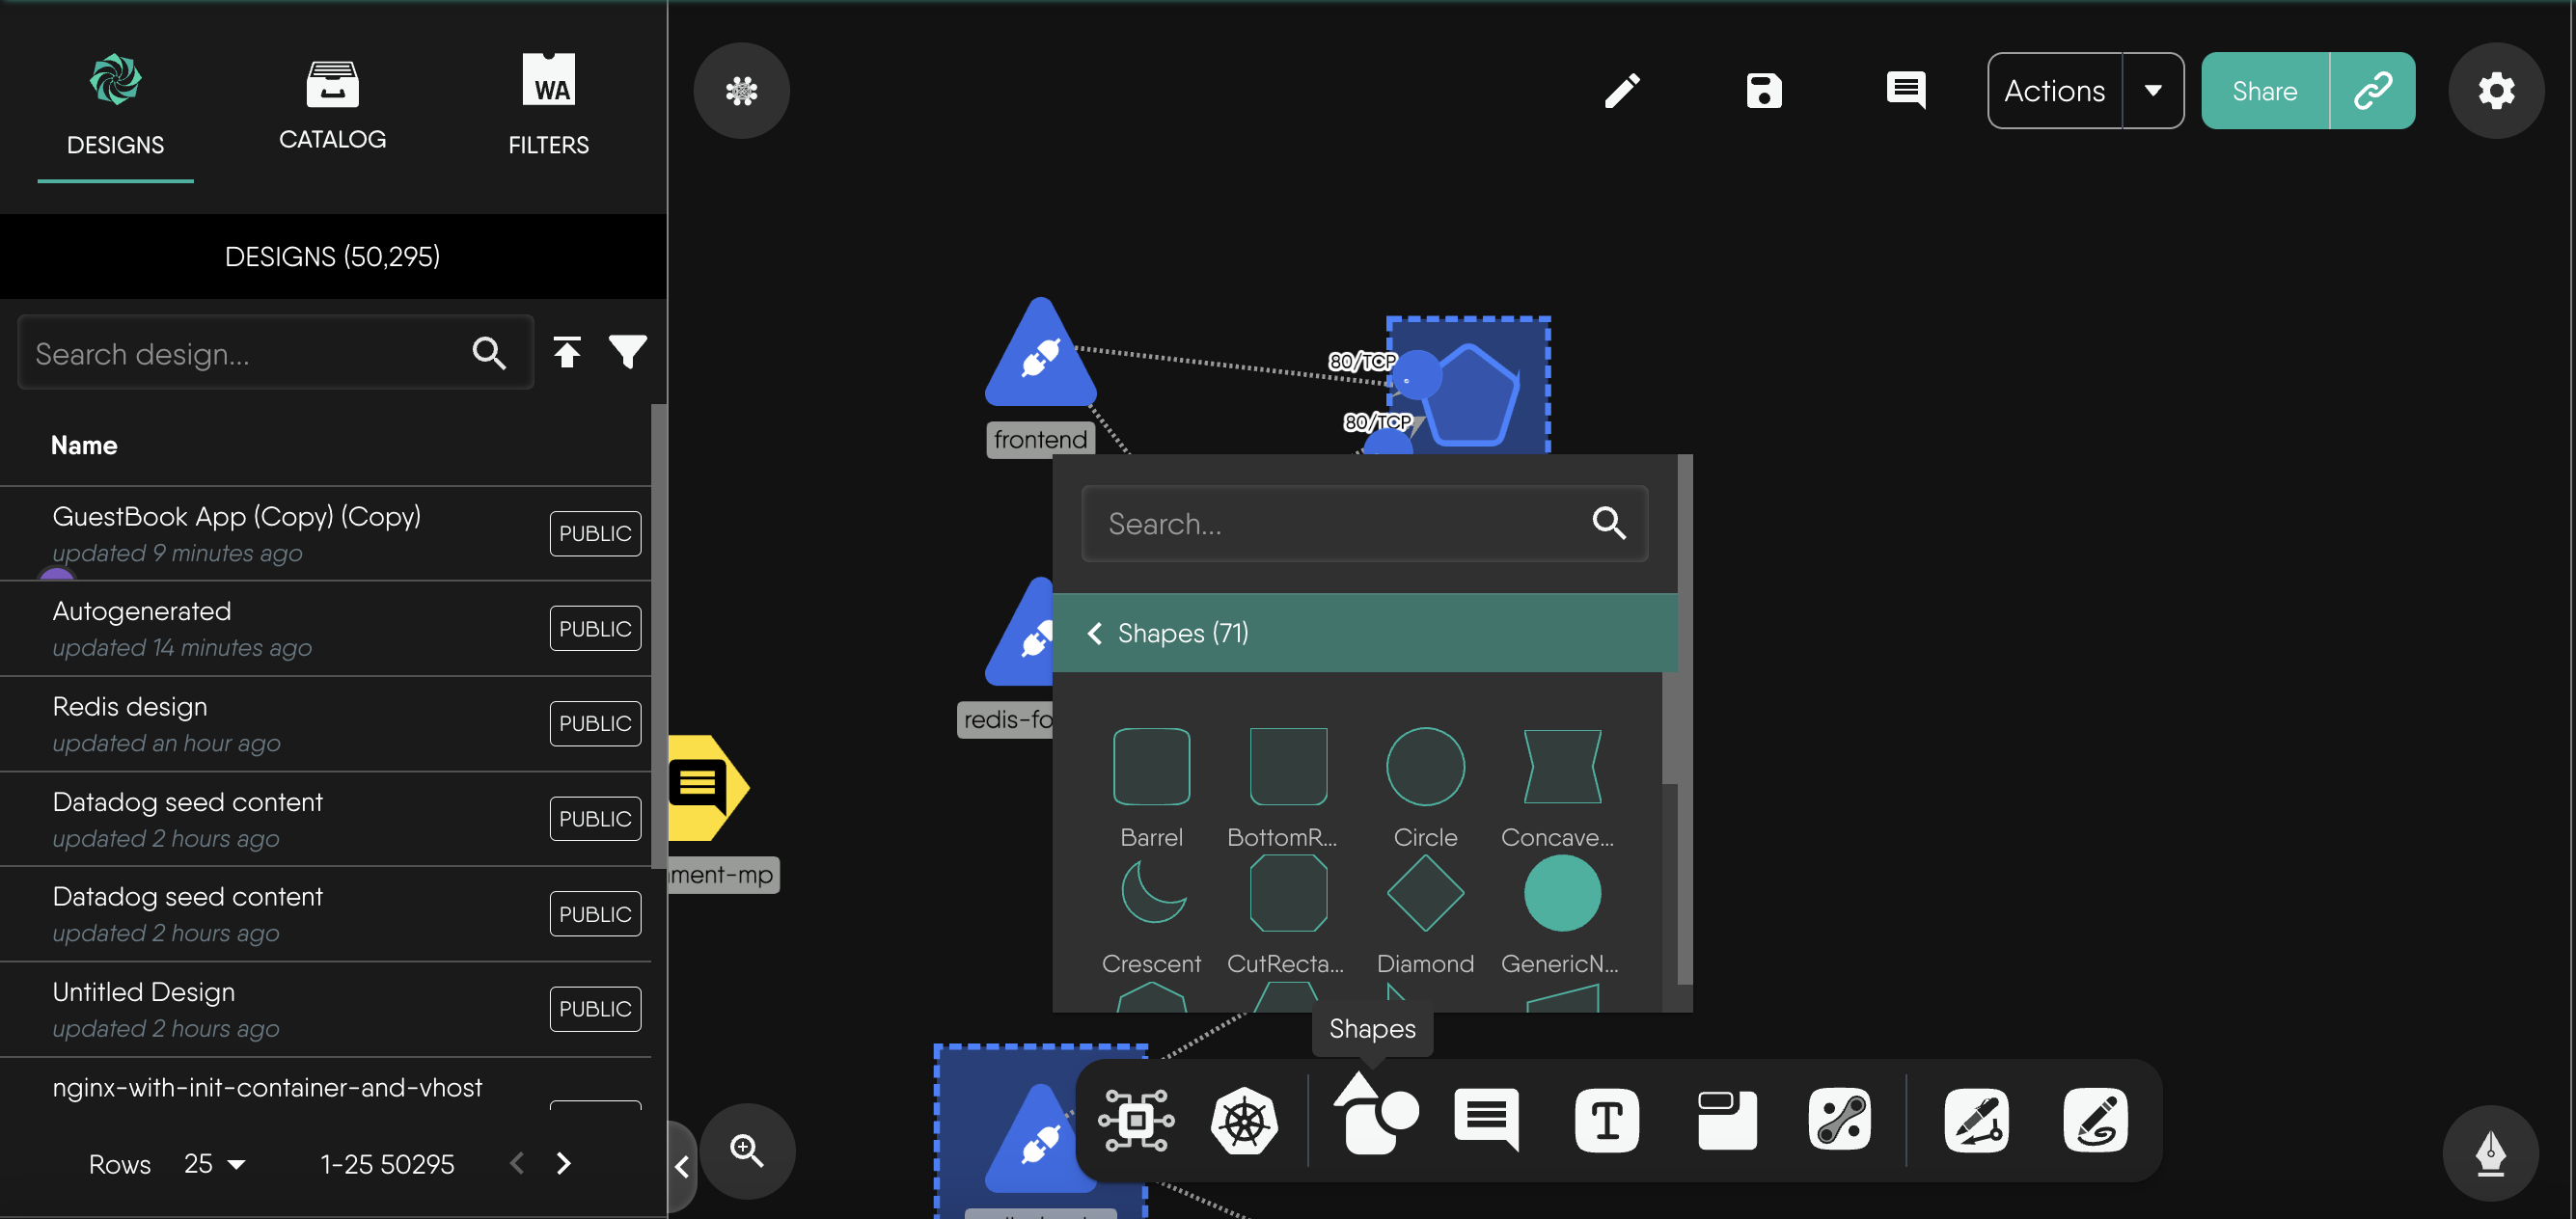Image resolution: width=2576 pixels, height=1219 pixels.
Task: Select the arrow pen tool
Action: [x=1977, y=1120]
